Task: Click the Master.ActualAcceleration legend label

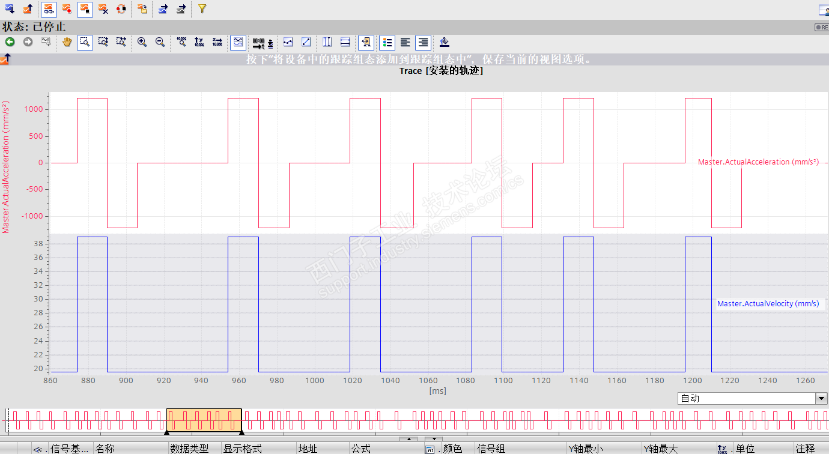Action: pyautogui.click(x=758, y=162)
